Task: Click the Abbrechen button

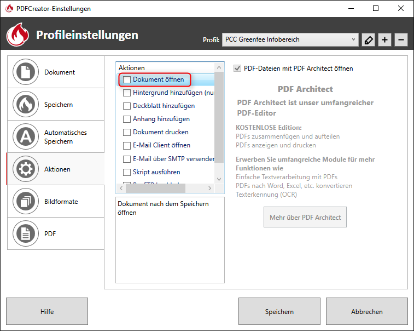Action: pyautogui.click(x=367, y=311)
